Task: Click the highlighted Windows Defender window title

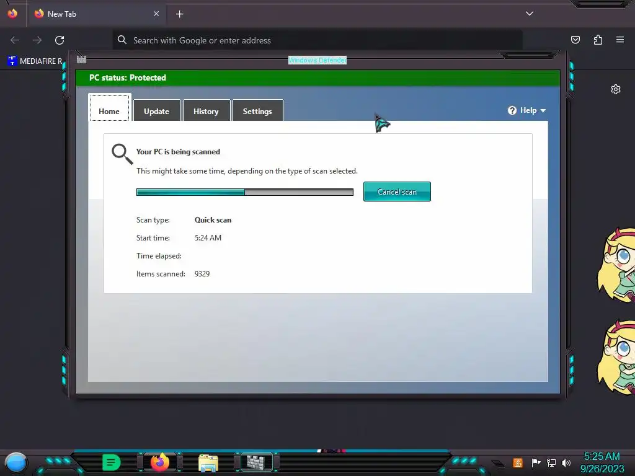Action: click(x=317, y=60)
